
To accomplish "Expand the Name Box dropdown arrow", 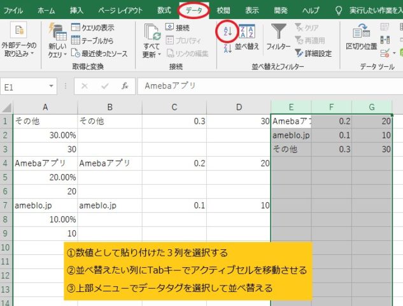I will coord(51,86).
